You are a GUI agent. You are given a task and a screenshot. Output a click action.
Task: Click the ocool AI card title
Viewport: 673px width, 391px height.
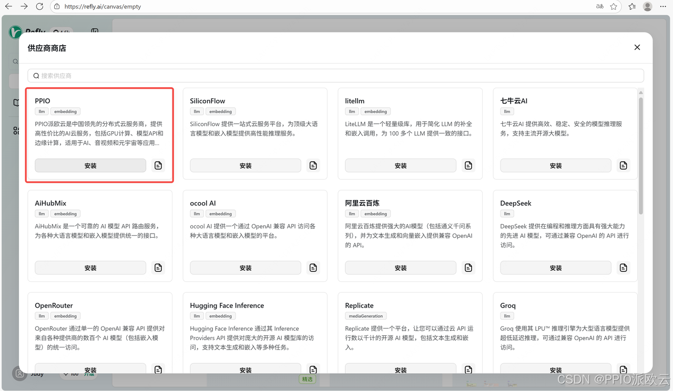click(x=203, y=203)
